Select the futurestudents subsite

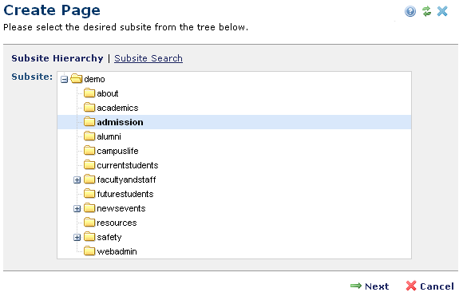point(125,194)
